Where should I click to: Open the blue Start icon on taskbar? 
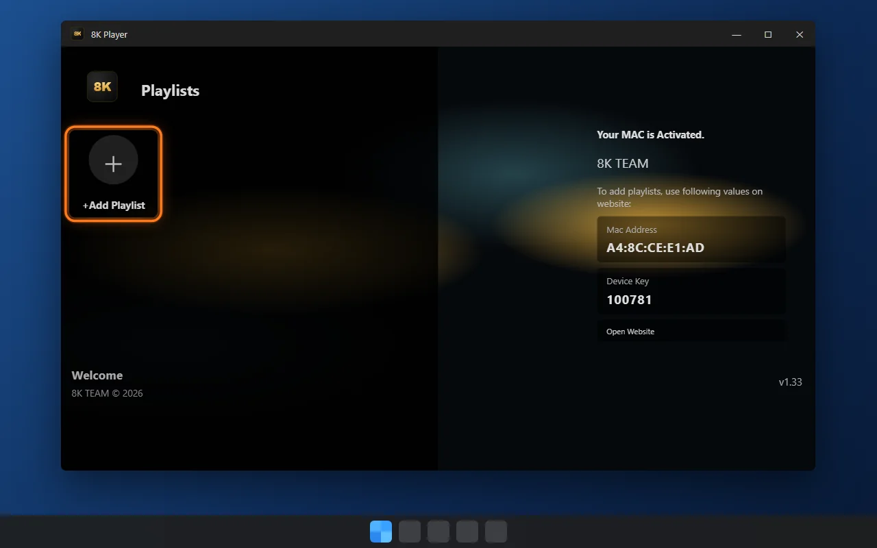pyautogui.click(x=381, y=532)
